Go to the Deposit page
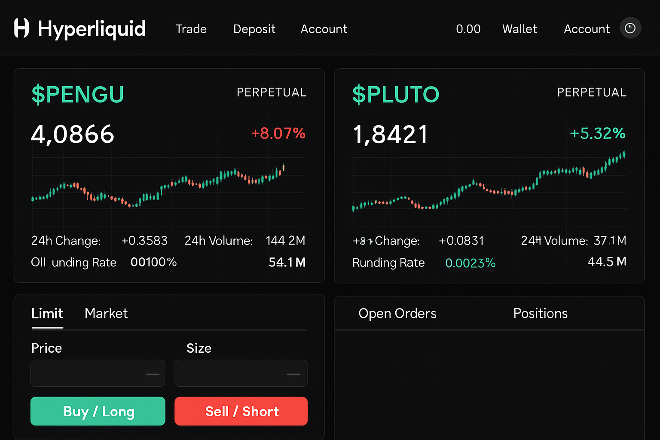Screen dimensions: 660x440 (x=254, y=29)
